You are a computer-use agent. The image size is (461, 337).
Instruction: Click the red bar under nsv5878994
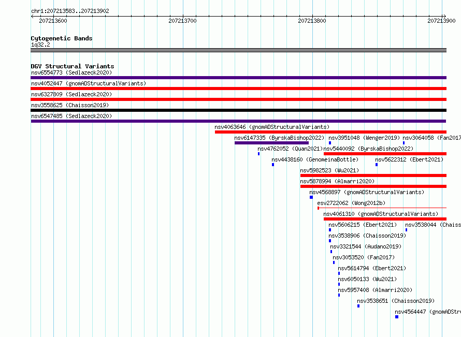coord(373,186)
